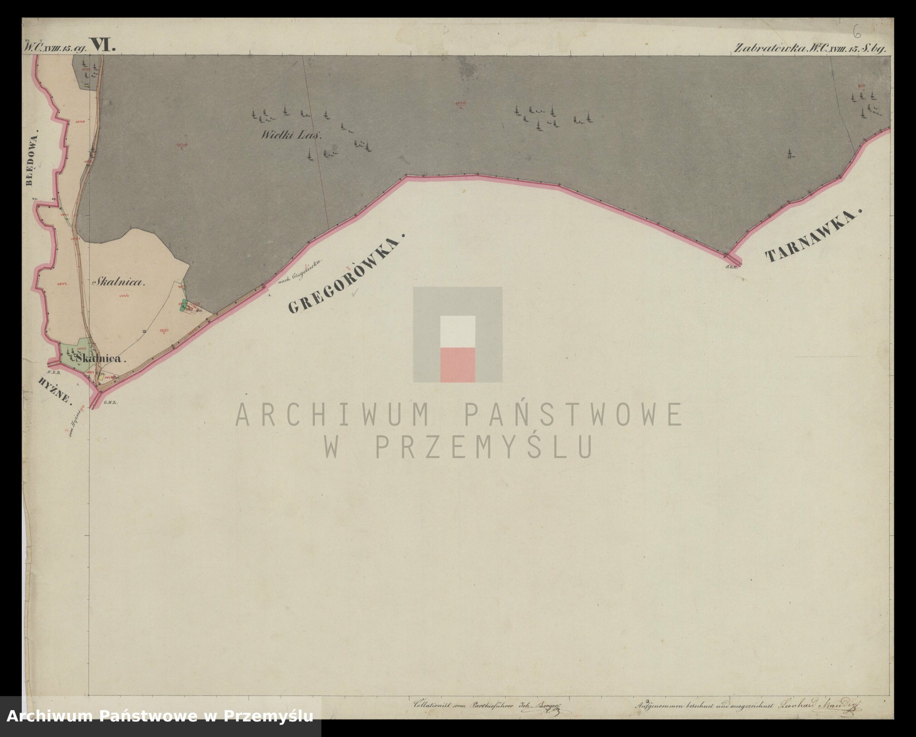Image resolution: width=916 pixels, height=737 pixels.
Task: Click the tree symbols left of 'Wielki Las'
Action: pos(263,114)
